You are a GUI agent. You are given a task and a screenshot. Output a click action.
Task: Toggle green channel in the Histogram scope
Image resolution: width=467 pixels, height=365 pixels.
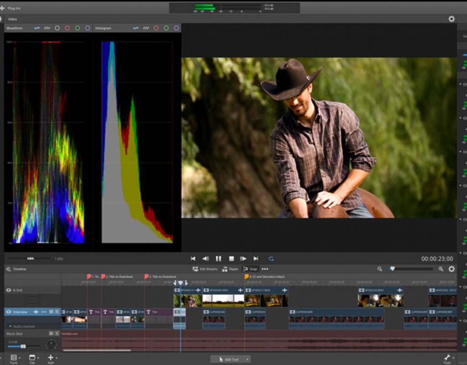pyautogui.click(x=166, y=28)
